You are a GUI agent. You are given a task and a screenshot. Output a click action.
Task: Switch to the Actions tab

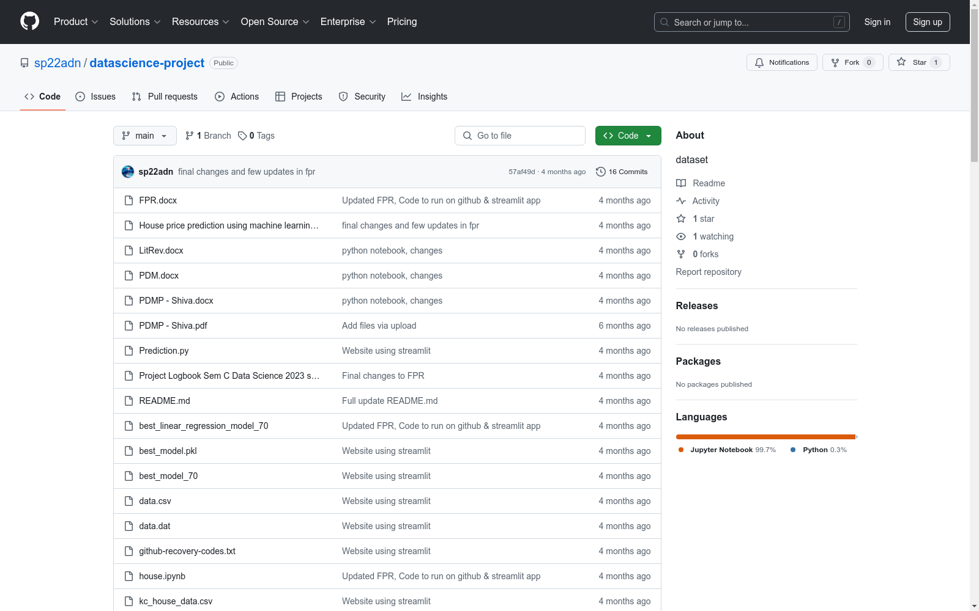pos(237,97)
